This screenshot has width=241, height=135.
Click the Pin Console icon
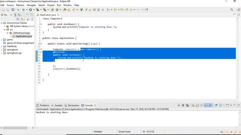pyautogui.click(x=216, y=105)
